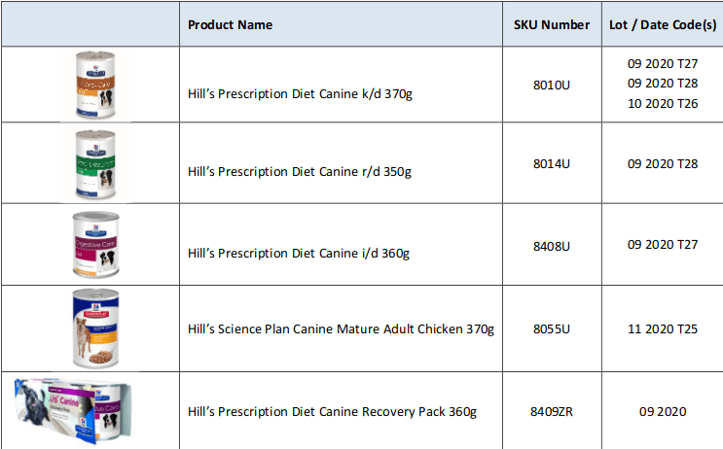Click the k/d 370g product can image
This screenshot has height=449, width=723.
pos(94,86)
